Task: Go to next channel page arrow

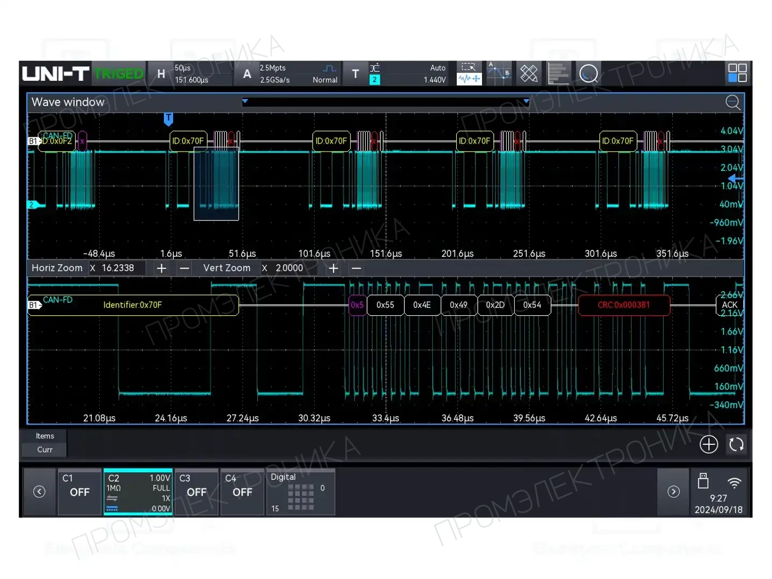Action: (x=673, y=492)
